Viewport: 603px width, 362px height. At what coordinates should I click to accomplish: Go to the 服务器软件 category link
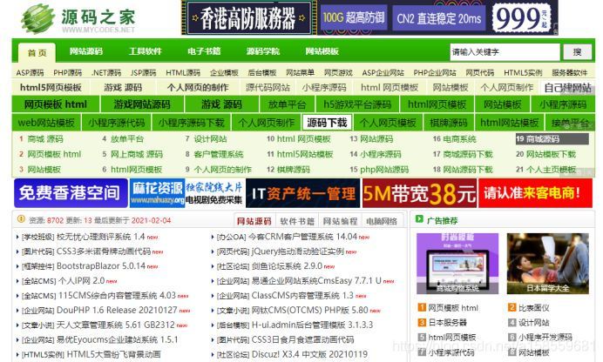point(570,72)
